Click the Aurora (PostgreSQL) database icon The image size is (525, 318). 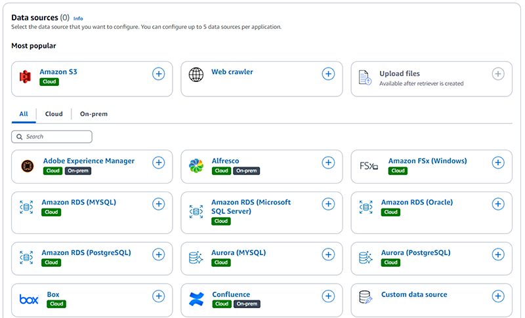[x=366, y=258]
